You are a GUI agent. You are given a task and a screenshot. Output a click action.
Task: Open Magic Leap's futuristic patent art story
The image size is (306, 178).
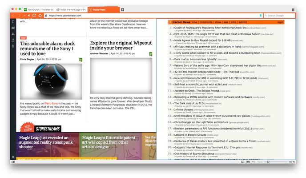point(109,142)
